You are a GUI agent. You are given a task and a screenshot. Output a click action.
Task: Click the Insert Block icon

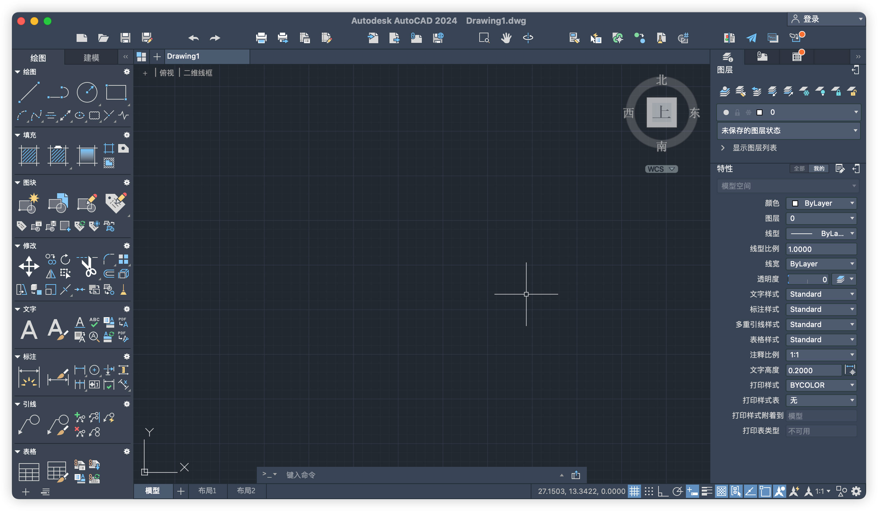coord(58,203)
